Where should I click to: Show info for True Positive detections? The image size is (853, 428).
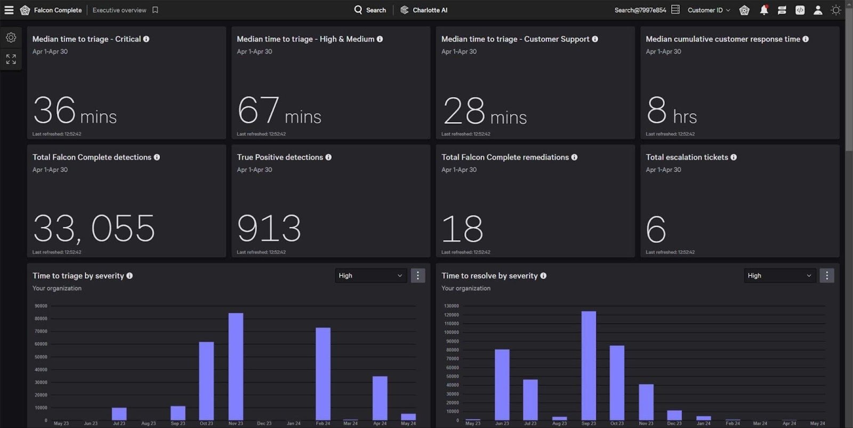point(328,157)
